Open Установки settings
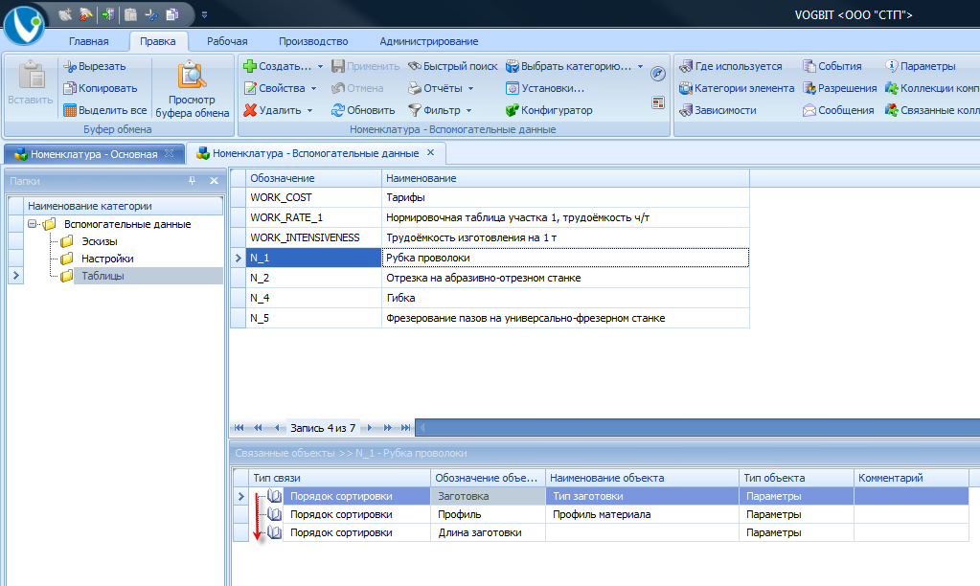 (x=544, y=88)
